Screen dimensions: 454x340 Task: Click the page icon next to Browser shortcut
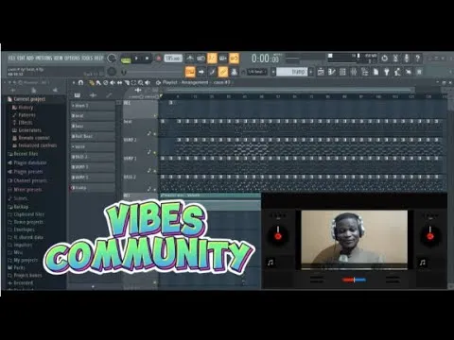[x=375, y=72]
